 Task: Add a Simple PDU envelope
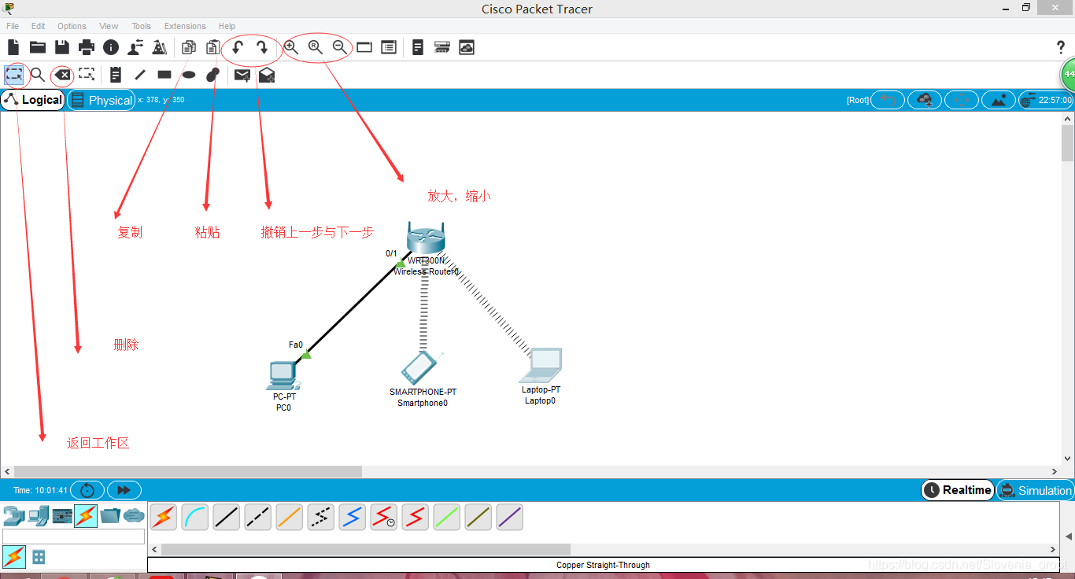click(242, 75)
